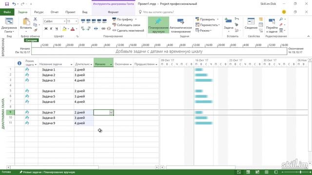The width and height of the screenshot is (312, 175).
Task: Mark task 25% complete
Action: (x=89, y=21)
